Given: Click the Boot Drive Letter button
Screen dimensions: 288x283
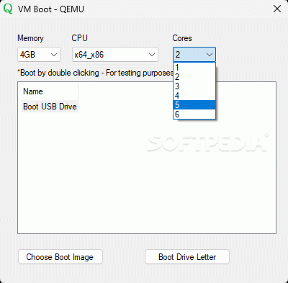Looking at the screenshot, I should tap(187, 257).
